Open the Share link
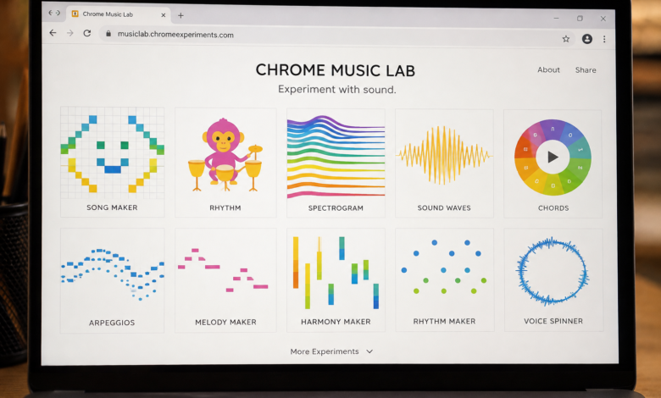This screenshot has height=398, width=661. point(586,70)
